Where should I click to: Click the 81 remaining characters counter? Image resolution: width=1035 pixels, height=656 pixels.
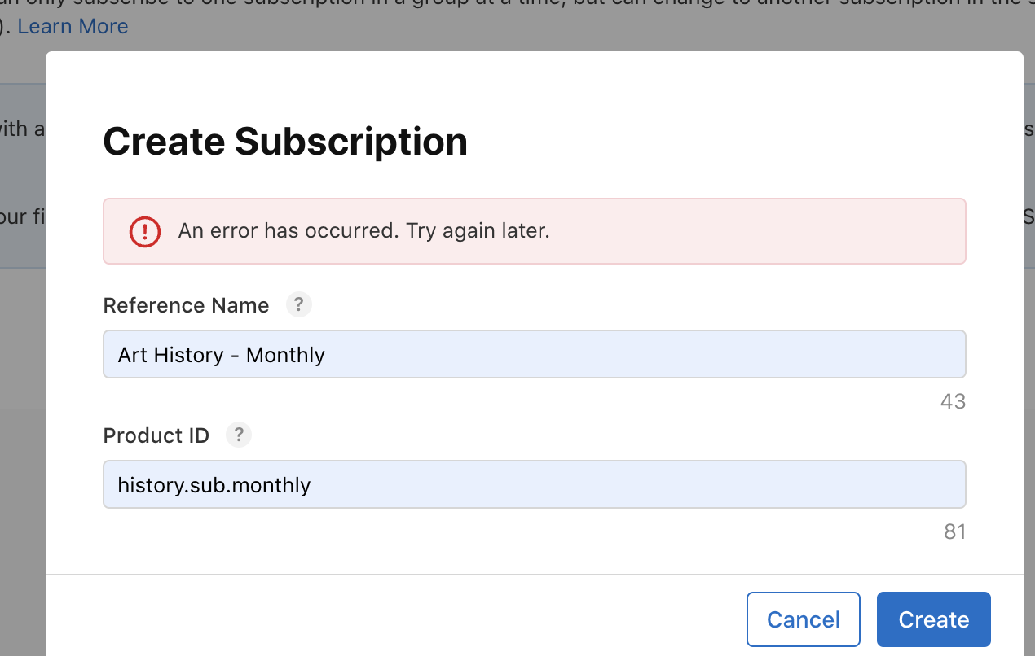pyautogui.click(x=954, y=531)
